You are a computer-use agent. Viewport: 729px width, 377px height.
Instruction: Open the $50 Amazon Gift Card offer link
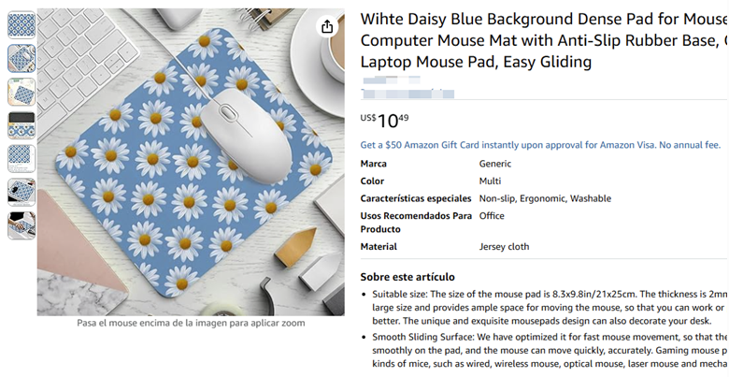[x=540, y=145]
